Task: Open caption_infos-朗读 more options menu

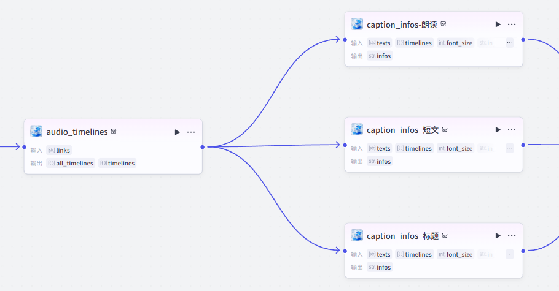Action: click(x=512, y=25)
